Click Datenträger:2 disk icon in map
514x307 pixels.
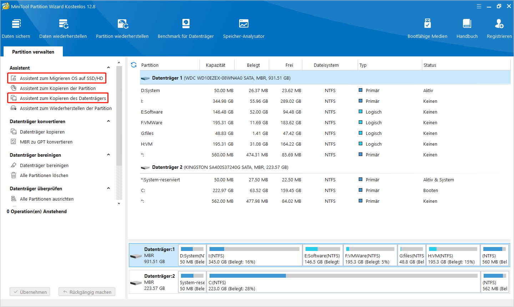pyautogui.click(x=136, y=283)
